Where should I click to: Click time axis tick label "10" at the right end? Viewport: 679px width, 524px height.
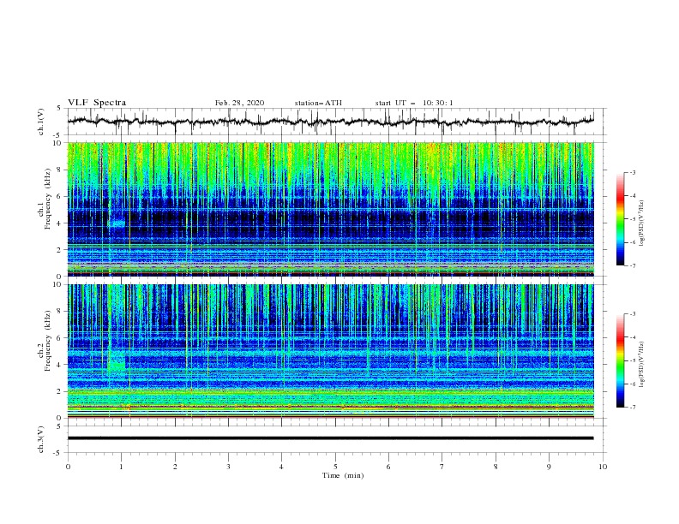click(x=603, y=467)
